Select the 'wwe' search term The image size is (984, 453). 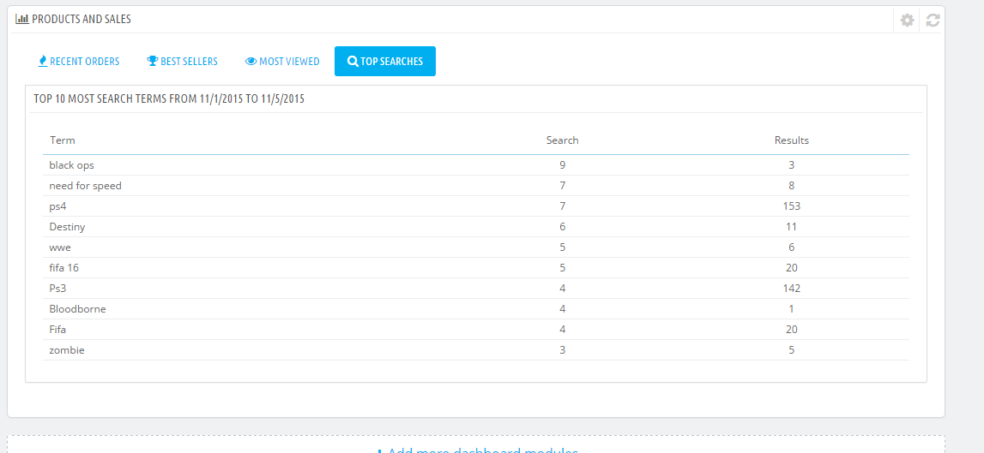click(x=59, y=247)
